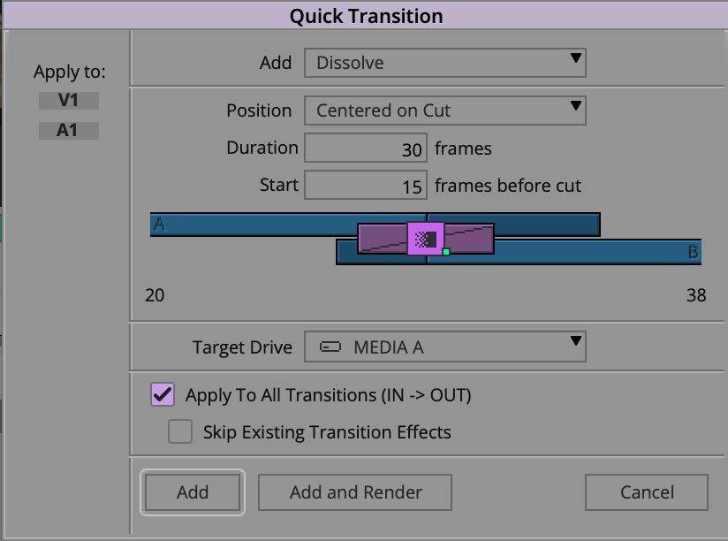Open the Add Dissolve effect dropdown

[x=444, y=63]
